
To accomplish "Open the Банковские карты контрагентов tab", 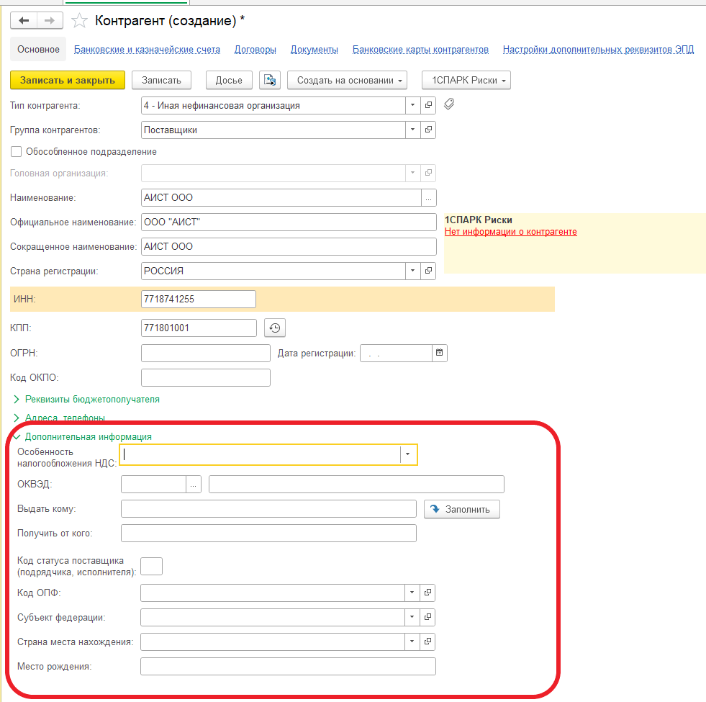I will pos(420,49).
